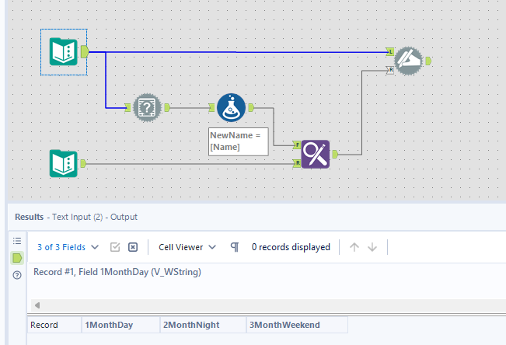Click the Field Info output anchor
Viewport: 506px width, 345px height.
[167, 107]
